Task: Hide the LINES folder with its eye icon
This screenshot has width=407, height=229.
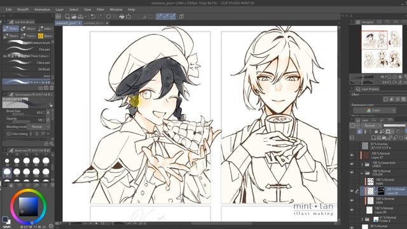Action: click(352, 164)
